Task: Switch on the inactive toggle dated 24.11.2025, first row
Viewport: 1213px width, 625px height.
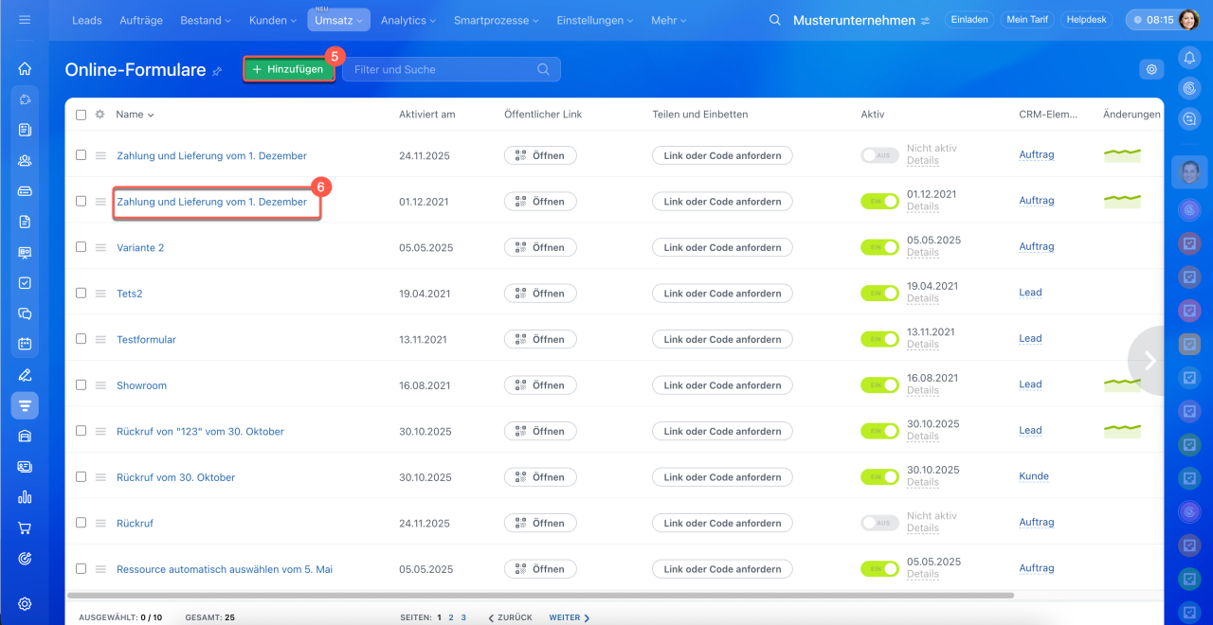Action: click(x=879, y=155)
